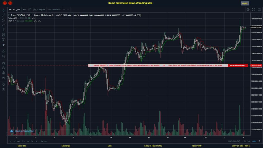Open the scale settings gear at bottom right
Viewport: 263px width, 148px height.
(x=259, y=141)
